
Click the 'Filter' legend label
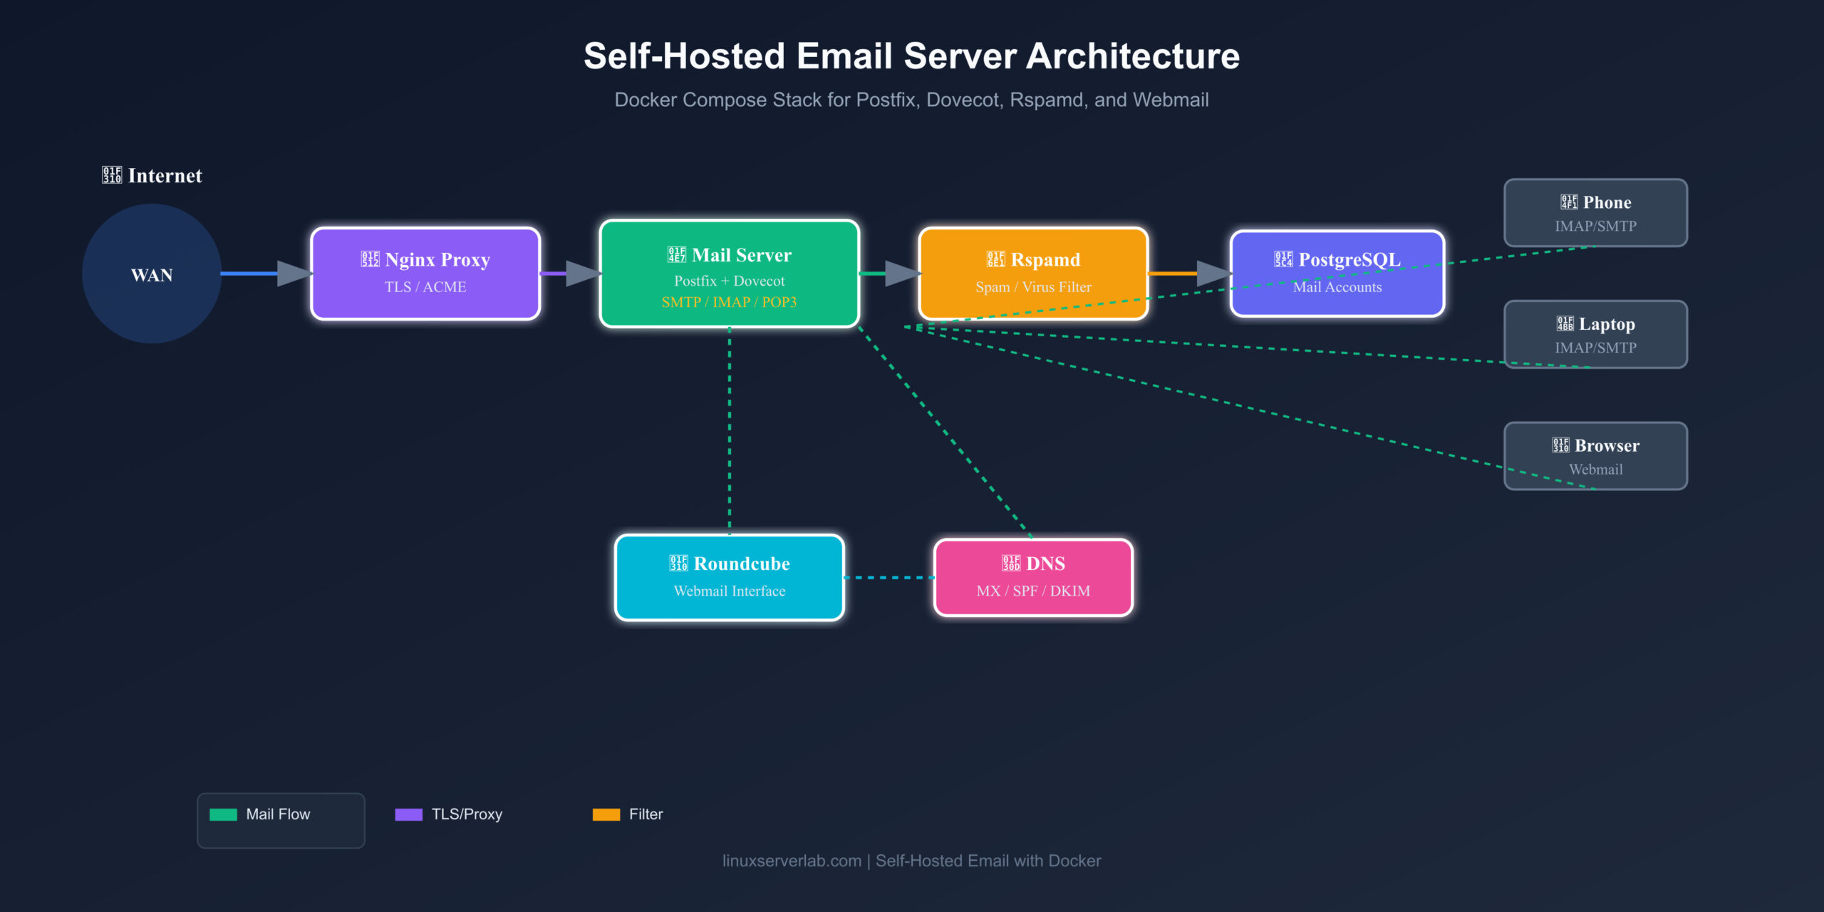point(646,814)
